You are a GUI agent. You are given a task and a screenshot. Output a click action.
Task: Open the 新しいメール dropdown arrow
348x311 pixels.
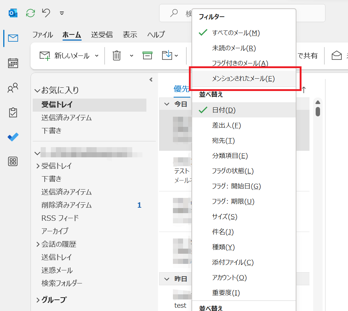pos(97,55)
